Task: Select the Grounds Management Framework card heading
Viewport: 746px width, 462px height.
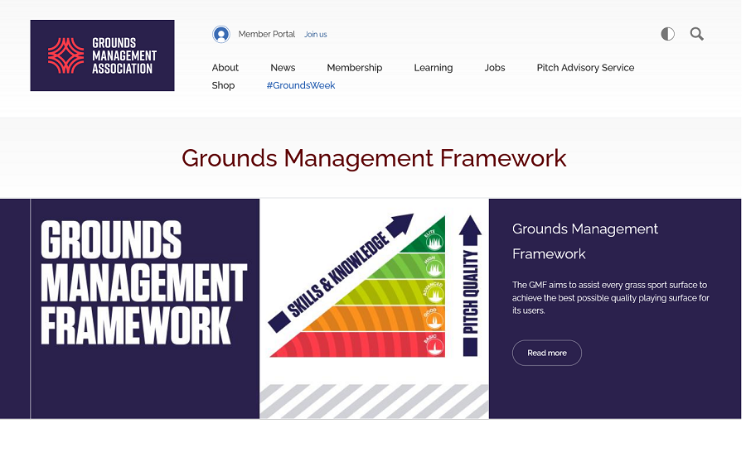Action: (584, 241)
